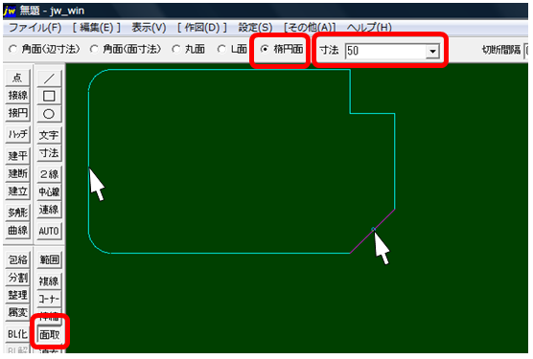533x359 pixels.
Task: Activate the 建平 tool button
Action: pyautogui.click(x=17, y=156)
